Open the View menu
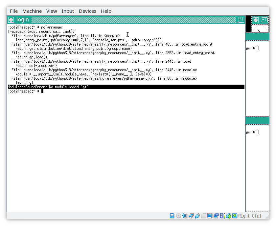This screenshot has width=276, height=226. pos(52,11)
